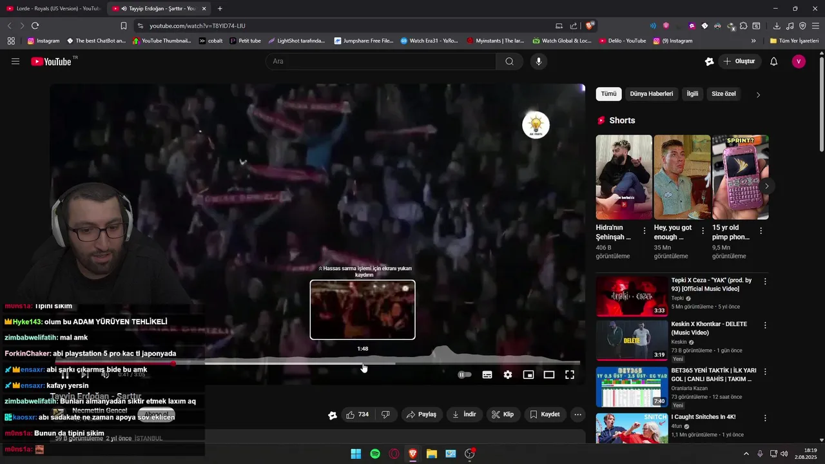Toggle theater mode view
Viewport: 825px width, 464px height.
pyautogui.click(x=549, y=374)
